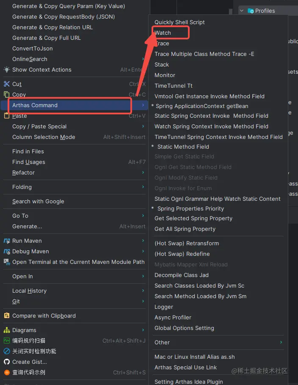Click the Profiles folder icon
Screen dimensions: 298x385
pyautogui.click(x=251, y=11)
